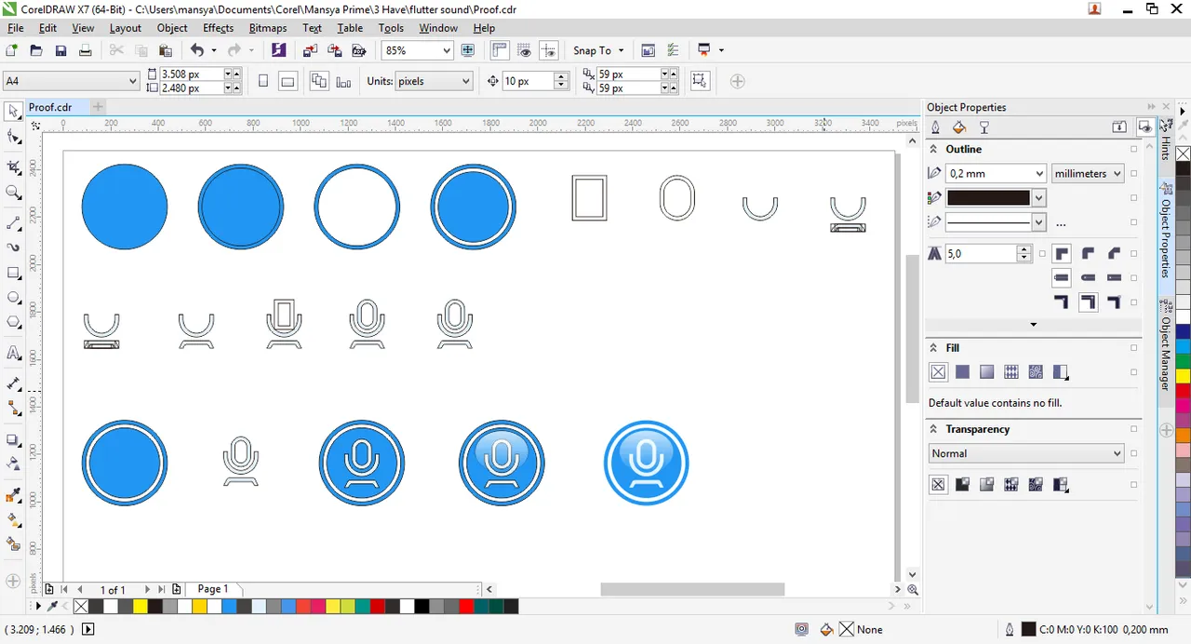
Task: Select the Polygon tool
Action: 13,323
